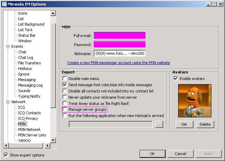Select File Transfers in the tree

pos(30,63)
